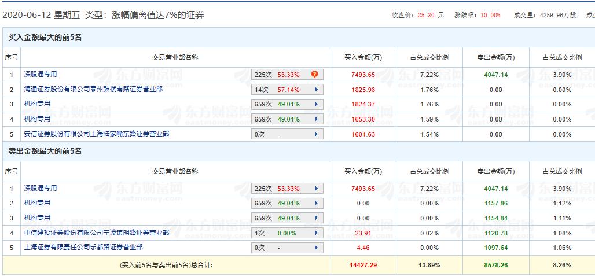Click the 买入金额最大的前5名 section header
Screen dimensions: 595x276
(x=45, y=37)
